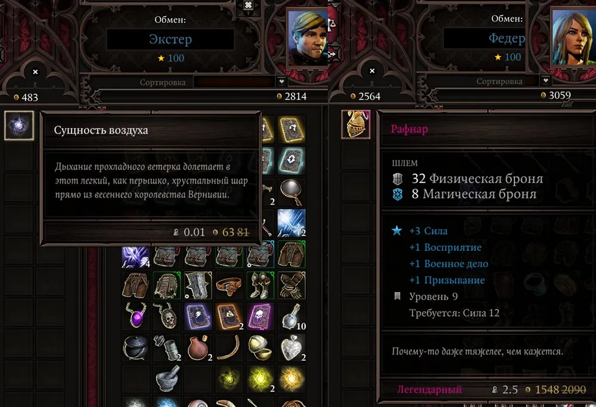
Task: Select the mortar and pestle item
Action: [x=167, y=378]
